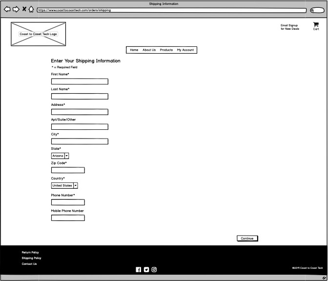This screenshot has height=281, width=328.
Task: Open the Facebook icon in footer
Action: 138,270
